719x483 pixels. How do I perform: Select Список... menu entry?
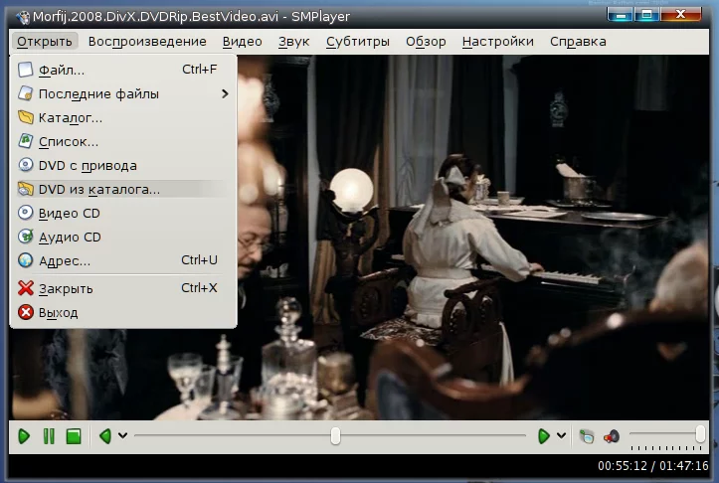(123, 141)
